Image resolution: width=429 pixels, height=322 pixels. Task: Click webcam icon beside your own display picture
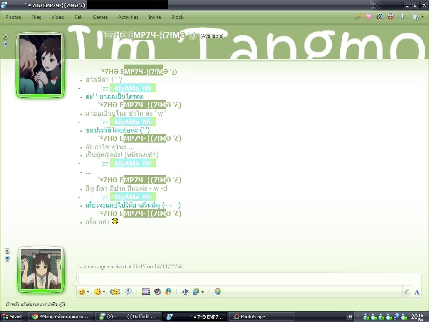tap(8, 258)
